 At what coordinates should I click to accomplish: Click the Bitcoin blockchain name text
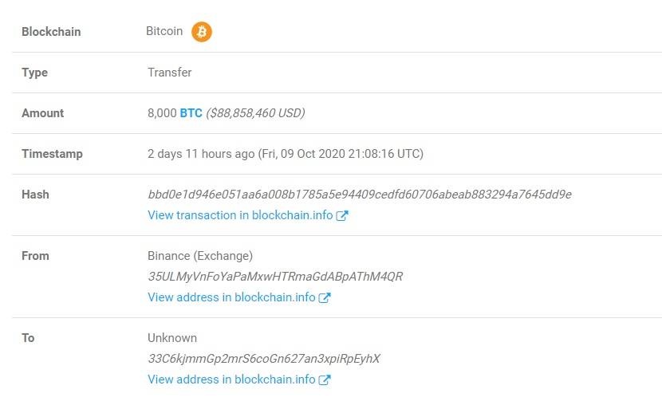click(164, 31)
